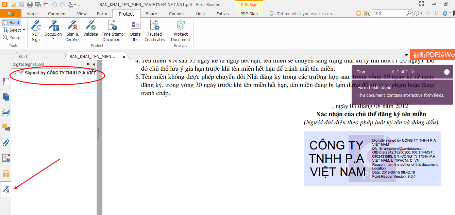
Task: Open the Sign & Certify menu
Action: tap(72, 31)
